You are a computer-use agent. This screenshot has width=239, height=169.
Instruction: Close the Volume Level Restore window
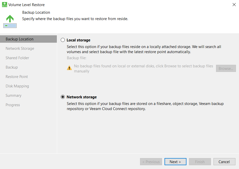tap(234, 5)
